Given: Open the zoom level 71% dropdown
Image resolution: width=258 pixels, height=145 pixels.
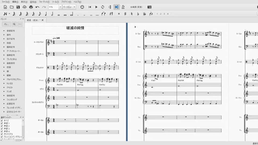Looking at the screenshot, I should pos(60,7).
